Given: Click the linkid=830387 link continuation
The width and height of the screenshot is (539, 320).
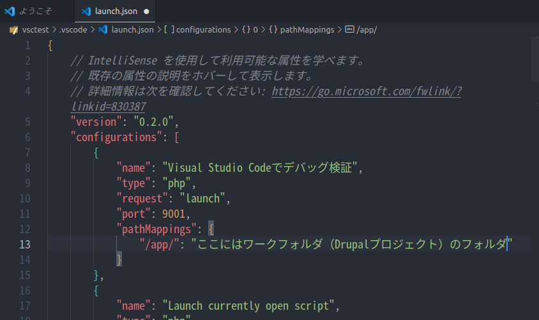Looking at the screenshot, I should coord(109,107).
